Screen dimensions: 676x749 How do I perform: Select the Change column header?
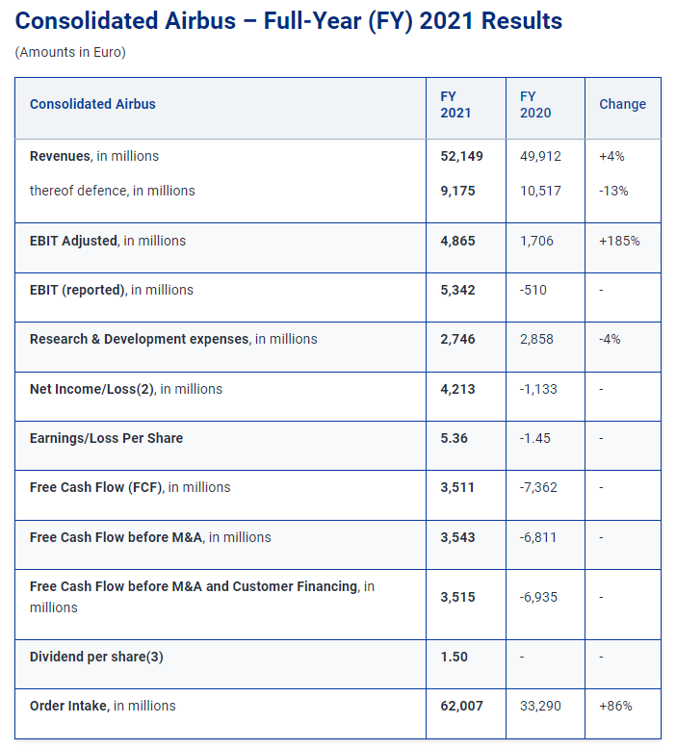pos(622,104)
